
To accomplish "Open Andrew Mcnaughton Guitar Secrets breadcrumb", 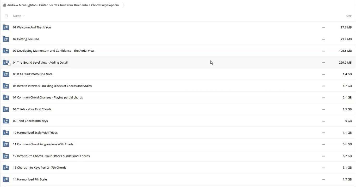I will [x=63, y=5].
